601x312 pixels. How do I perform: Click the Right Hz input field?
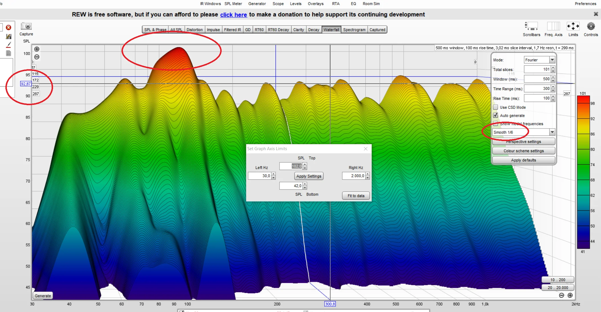point(354,176)
